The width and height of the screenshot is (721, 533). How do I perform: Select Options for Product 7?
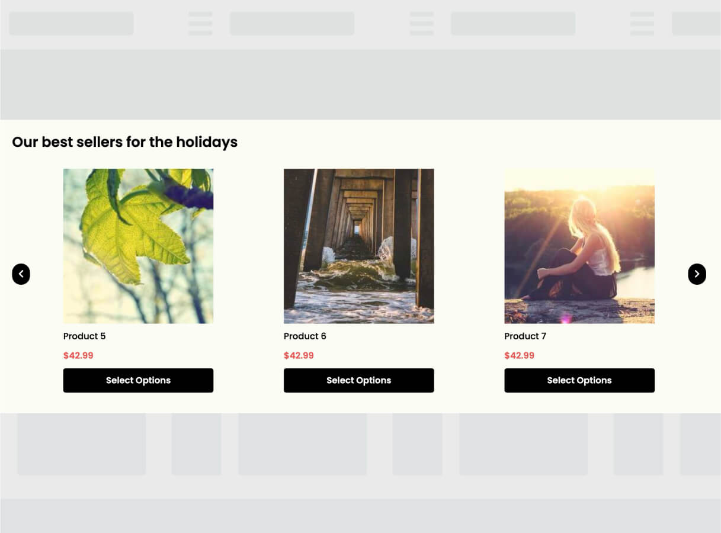pyautogui.click(x=579, y=380)
